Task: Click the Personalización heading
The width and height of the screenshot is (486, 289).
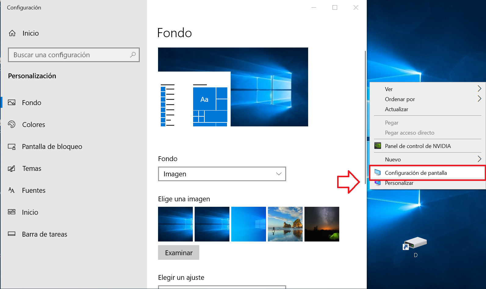Action: tap(32, 76)
